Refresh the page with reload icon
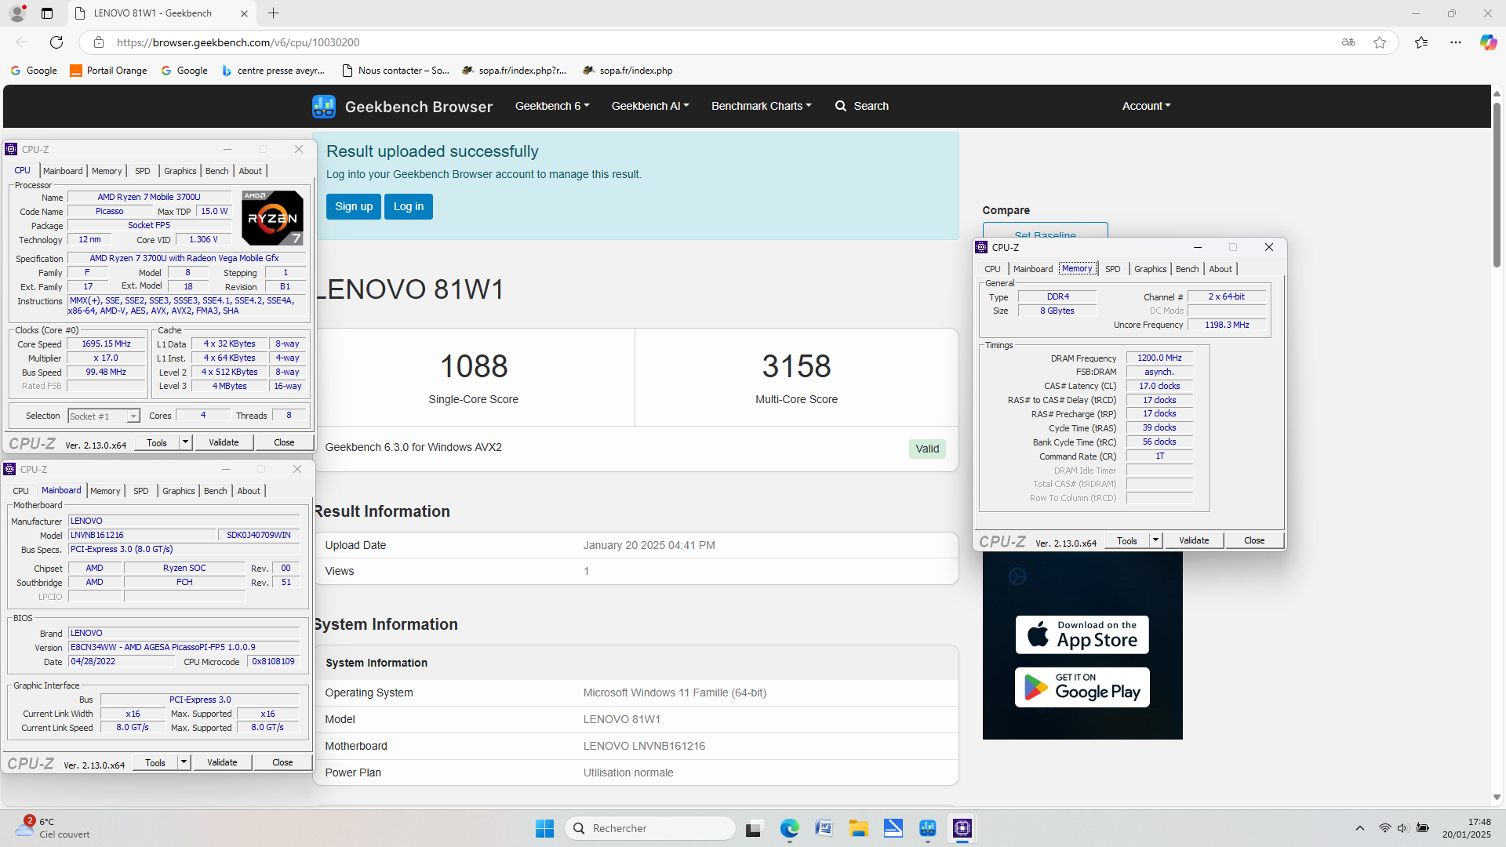The height and width of the screenshot is (847, 1506). 56,42
